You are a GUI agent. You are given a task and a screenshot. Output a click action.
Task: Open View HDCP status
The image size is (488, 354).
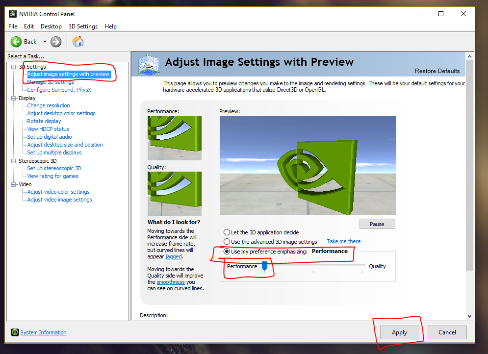coord(48,129)
